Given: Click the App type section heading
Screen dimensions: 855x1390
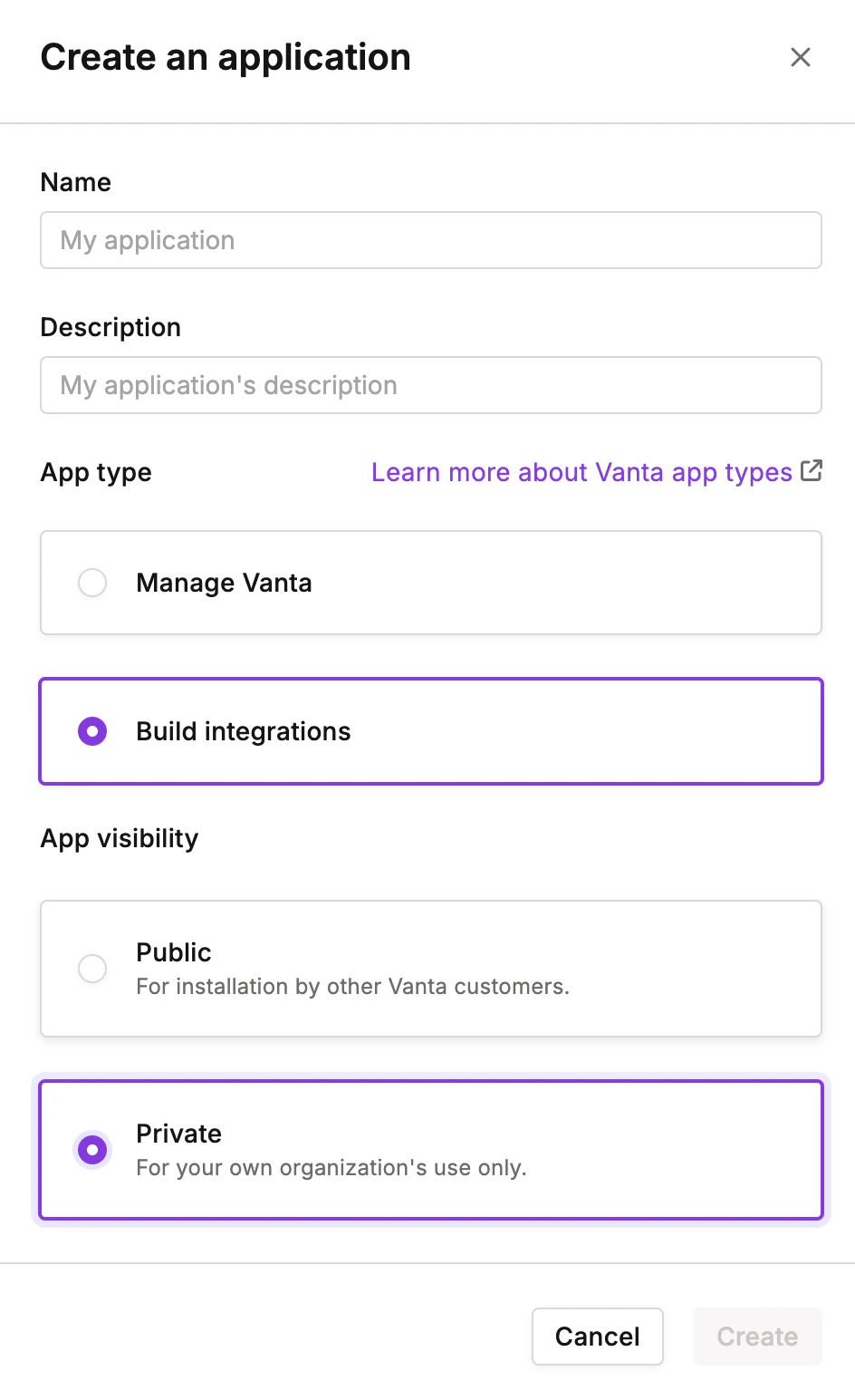Looking at the screenshot, I should (x=95, y=472).
